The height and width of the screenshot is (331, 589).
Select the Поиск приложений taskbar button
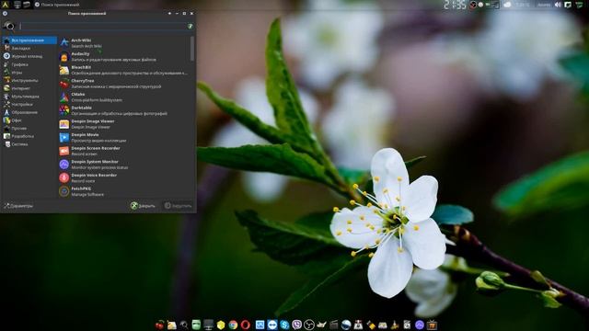[57, 5]
